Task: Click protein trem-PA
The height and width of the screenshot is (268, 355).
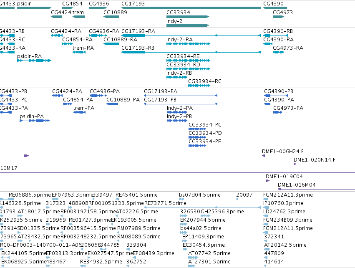Action: (84, 108)
